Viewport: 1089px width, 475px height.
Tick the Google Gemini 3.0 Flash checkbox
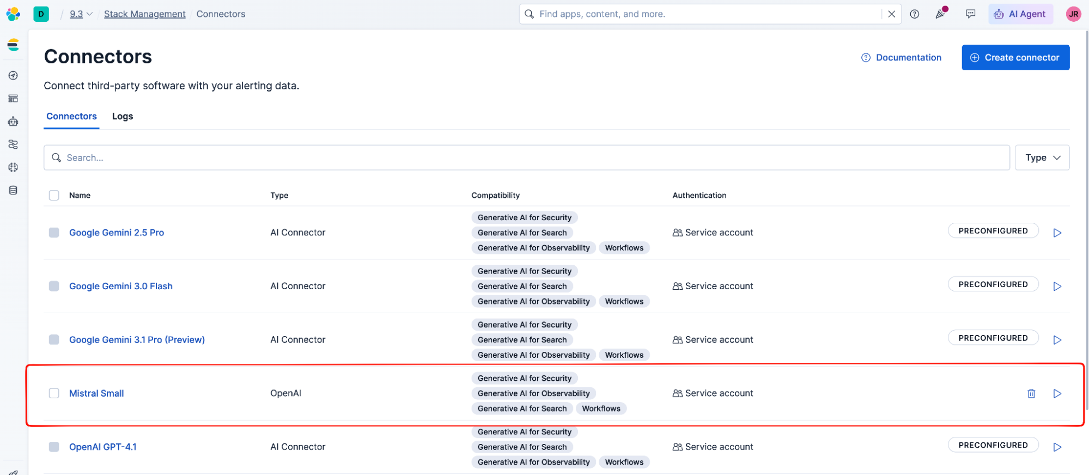(54, 286)
